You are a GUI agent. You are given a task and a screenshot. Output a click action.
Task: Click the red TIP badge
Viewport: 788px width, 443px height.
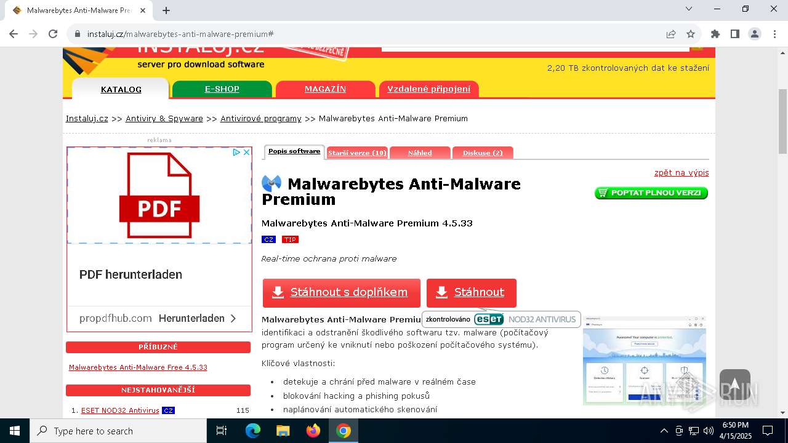pos(290,239)
